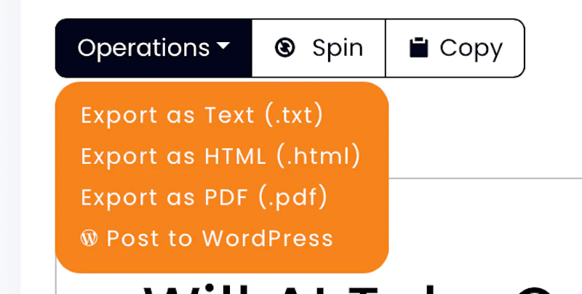The width and height of the screenshot is (582, 294).
Task: Click the word WordPress in the menu
Action: pyautogui.click(x=267, y=238)
